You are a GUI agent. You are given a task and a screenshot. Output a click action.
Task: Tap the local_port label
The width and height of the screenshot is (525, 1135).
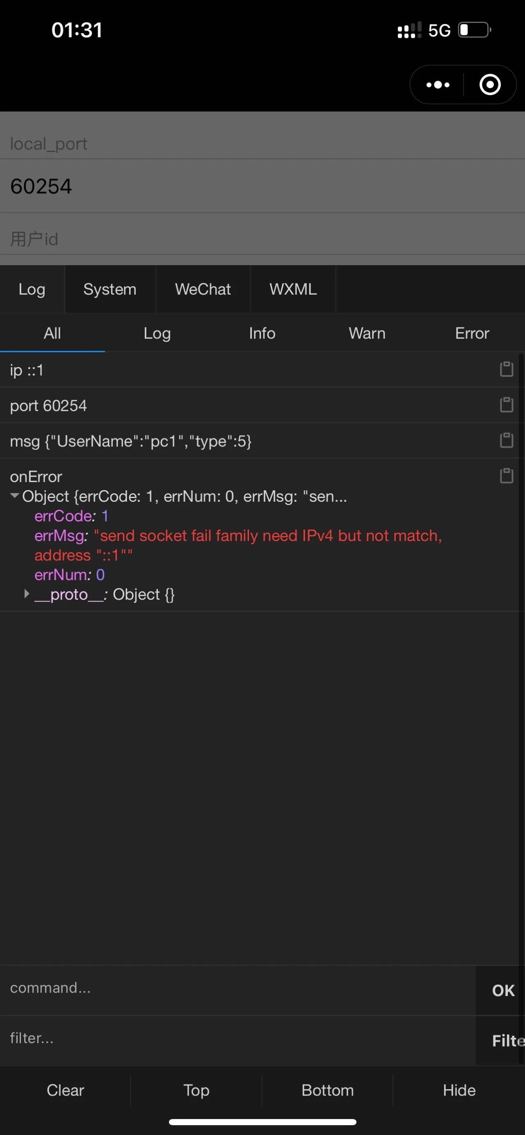click(x=48, y=143)
